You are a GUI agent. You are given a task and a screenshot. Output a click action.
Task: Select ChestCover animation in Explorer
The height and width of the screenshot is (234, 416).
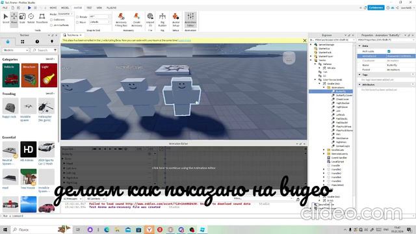343,99
